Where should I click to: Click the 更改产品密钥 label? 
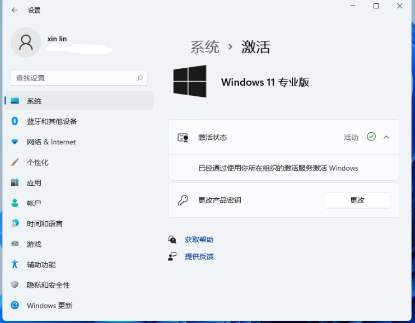(220, 200)
